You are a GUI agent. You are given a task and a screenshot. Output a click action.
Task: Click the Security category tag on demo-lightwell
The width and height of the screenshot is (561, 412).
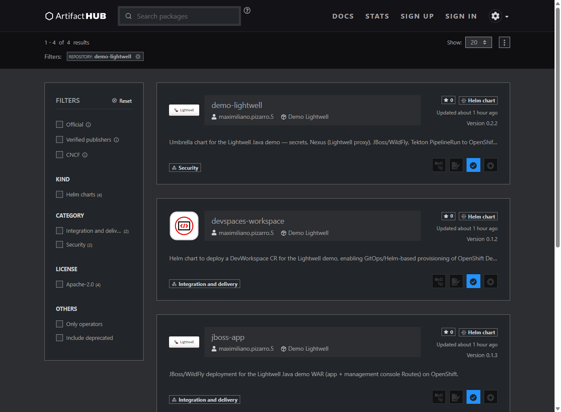185,168
